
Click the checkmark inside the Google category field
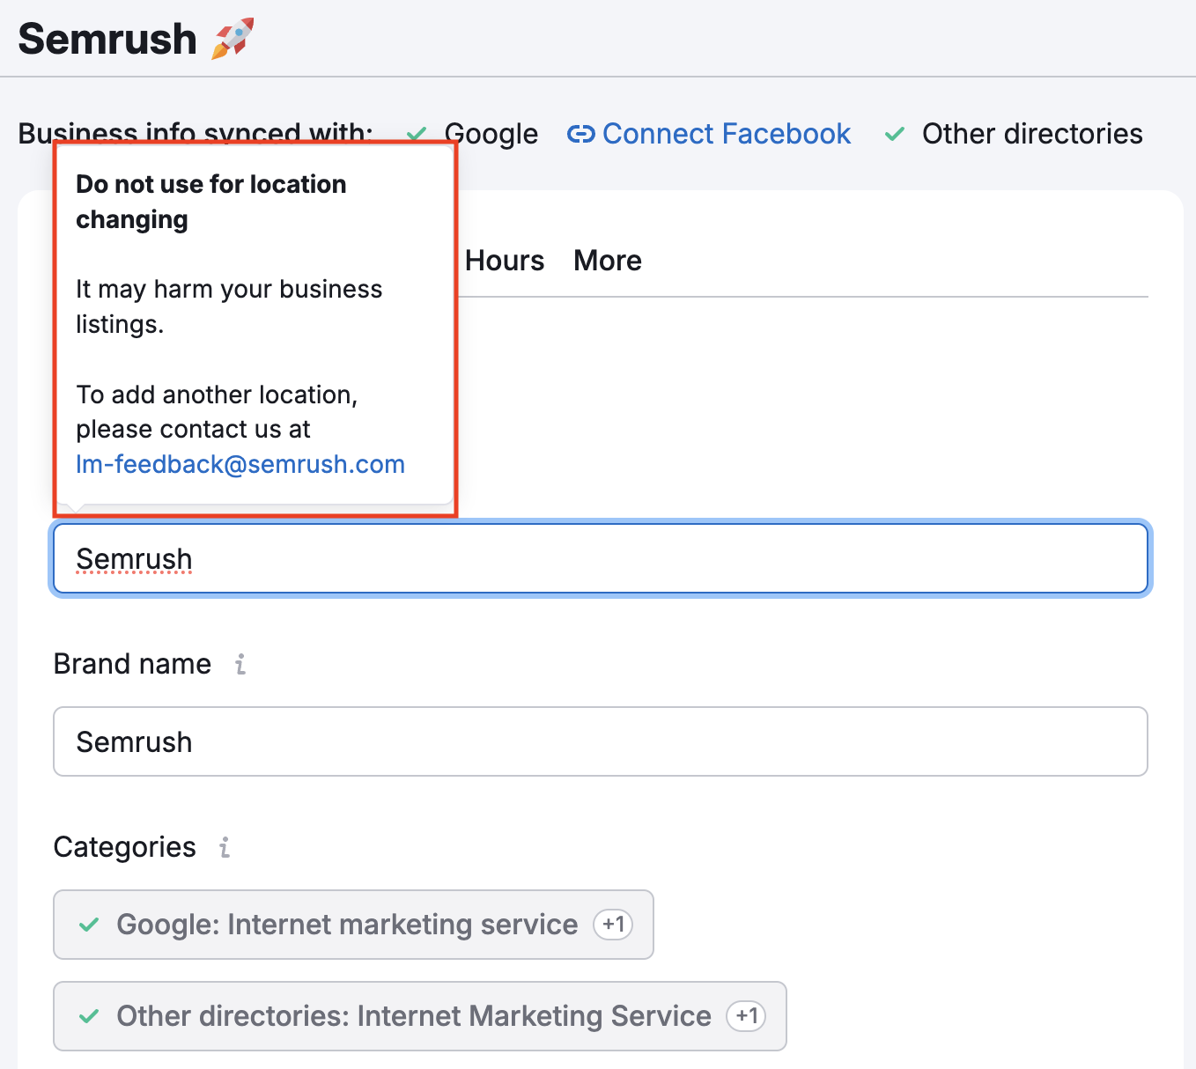tap(89, 925)
